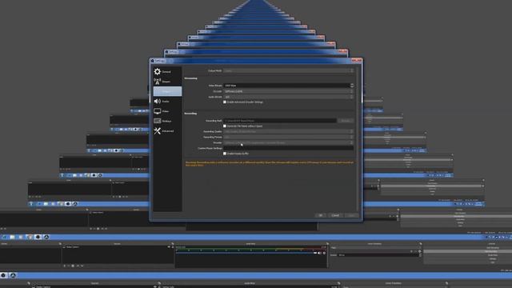Mute the mixer speaker icon in main window

point(320,253)
